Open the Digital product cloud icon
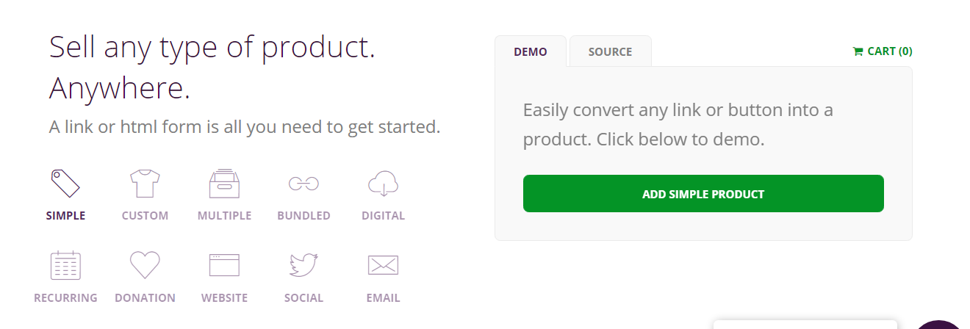 [x=383, y=184]
